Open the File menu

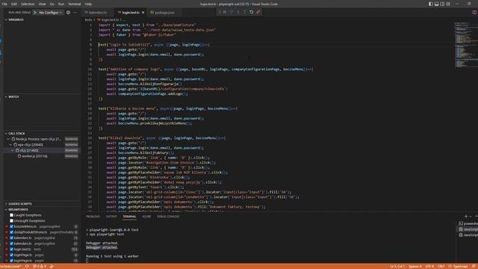pyautogui.click(x=4, y=4)
